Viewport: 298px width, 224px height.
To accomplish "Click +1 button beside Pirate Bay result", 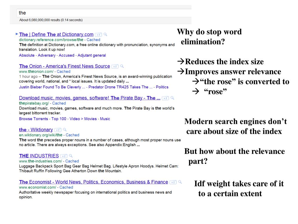I will coord(165,98).
